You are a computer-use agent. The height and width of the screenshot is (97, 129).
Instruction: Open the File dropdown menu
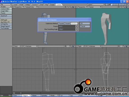click(x=6, y=5)
